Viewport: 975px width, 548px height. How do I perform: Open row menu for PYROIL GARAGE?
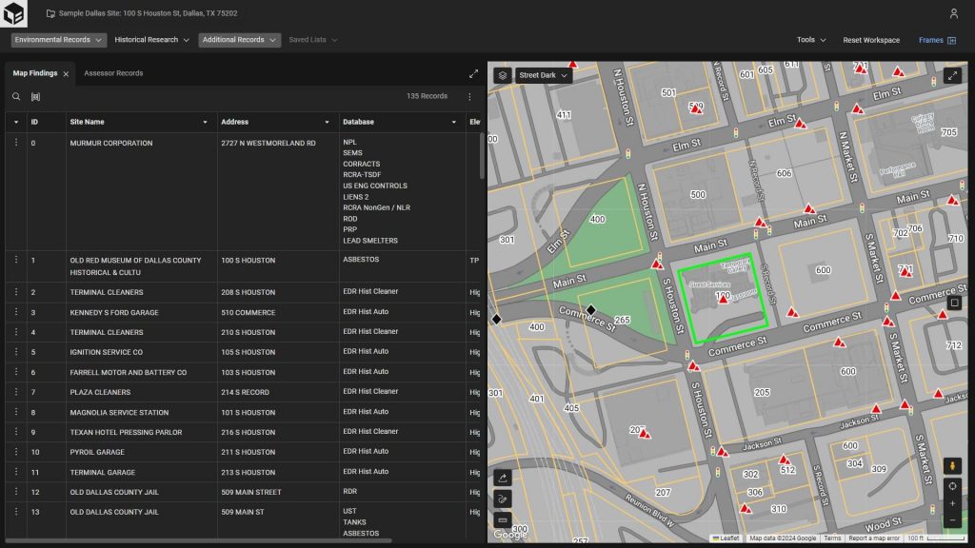(16, 452)
